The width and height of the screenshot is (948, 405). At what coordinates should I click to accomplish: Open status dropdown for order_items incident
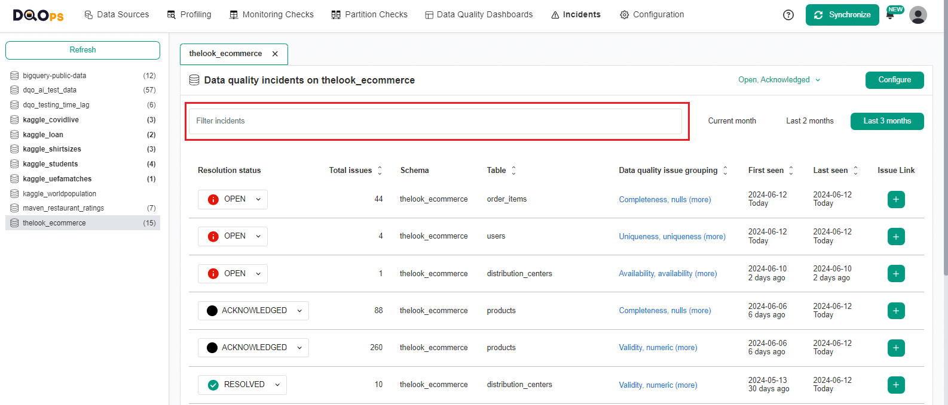tap(233, 199)
